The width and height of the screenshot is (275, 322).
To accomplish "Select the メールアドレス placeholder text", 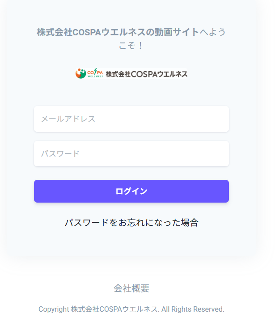I will pos(68,119).
